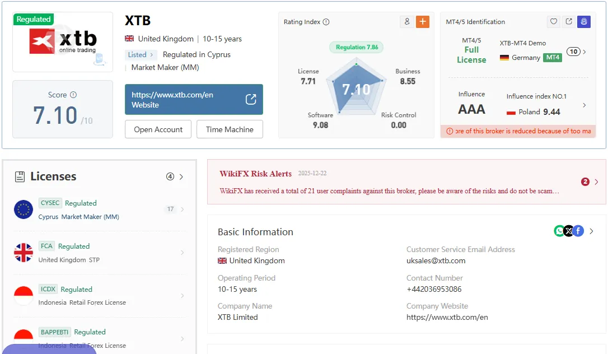Viewport: 608px width, 354px height.
Task: Click the BAPPEBTI tag label
Action: tap(55, 332)
